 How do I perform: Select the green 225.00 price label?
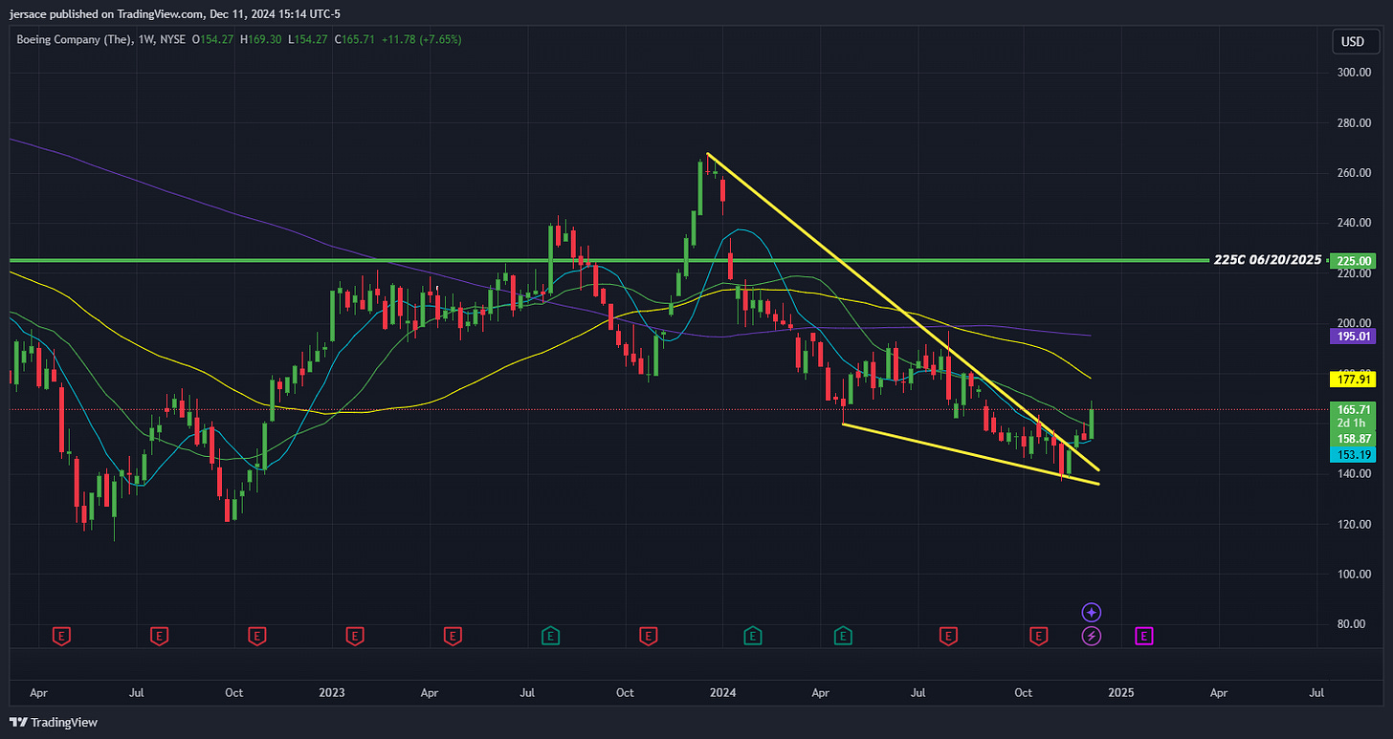coord(1353,261)
